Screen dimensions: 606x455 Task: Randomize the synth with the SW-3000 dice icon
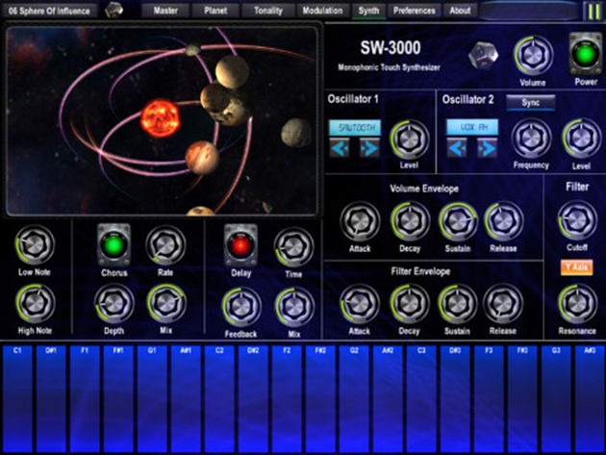[x=483, y=55]
